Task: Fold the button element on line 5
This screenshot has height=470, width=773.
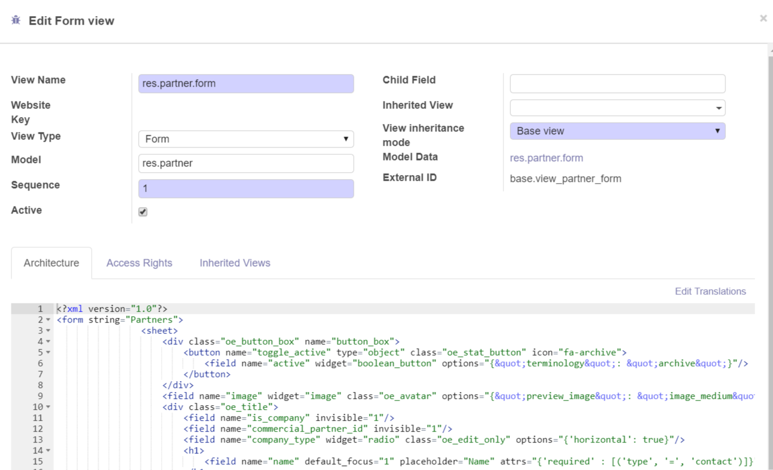Action: 48,353
